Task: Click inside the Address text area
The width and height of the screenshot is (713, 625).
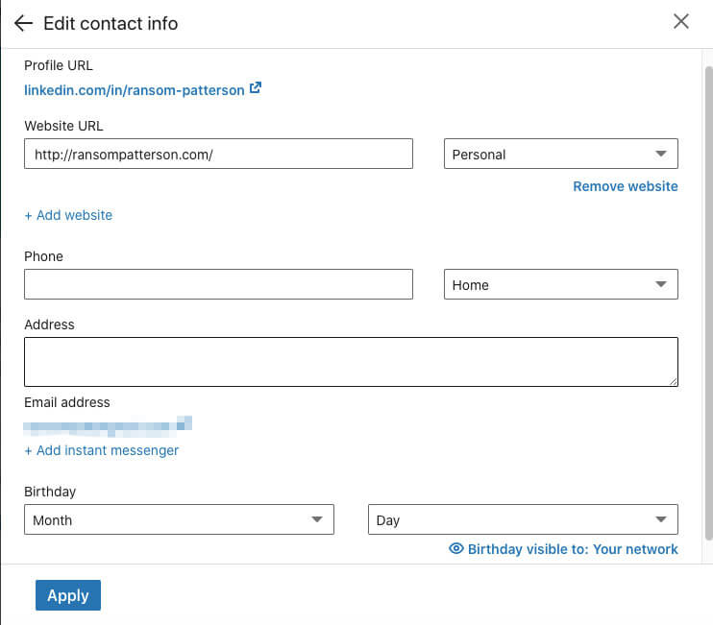Action: 351,362
